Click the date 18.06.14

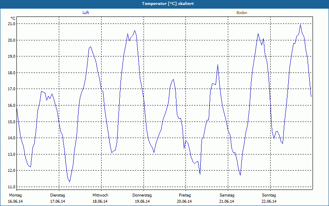click(100, 201)
